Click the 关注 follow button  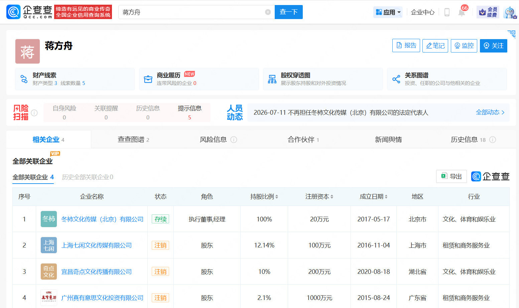(x=494, y=45)
